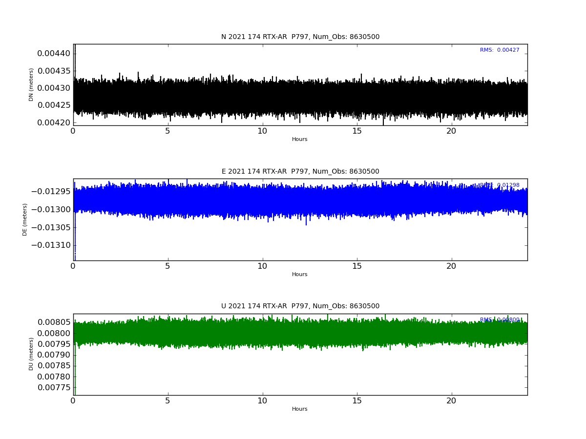Image resolution: width=586 pixels, height=439 pixels.
Task: Click the 'Hours' label under the North plot
Action: (300, 140)
